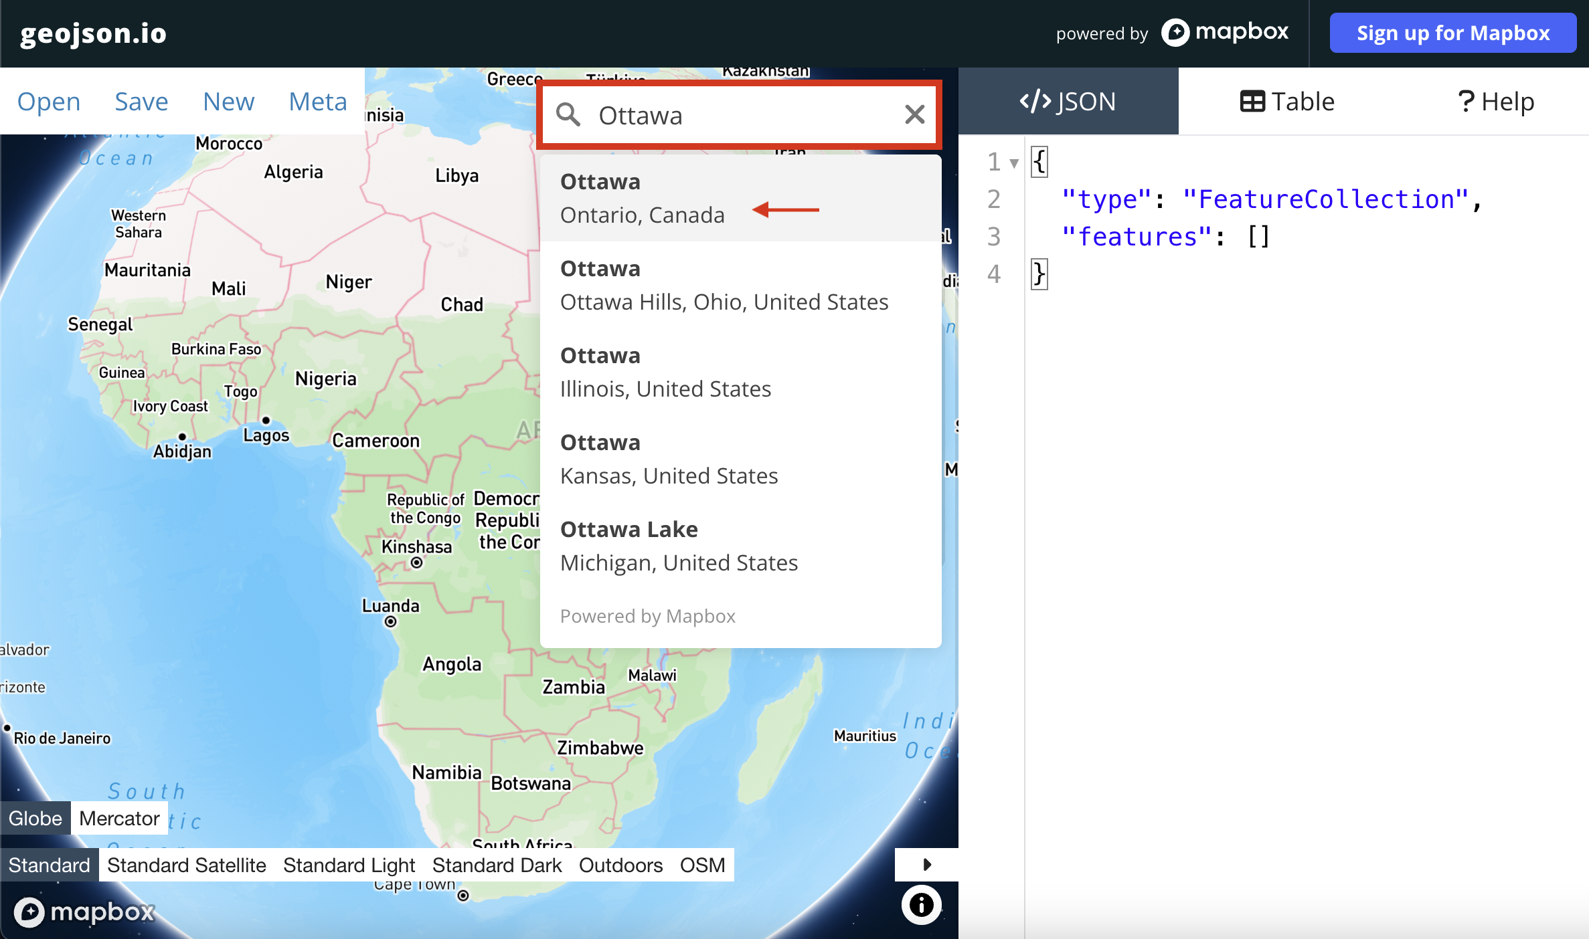Click the Mapbox logo on the map
The image size is (1589, 939).
coord(84,912)
